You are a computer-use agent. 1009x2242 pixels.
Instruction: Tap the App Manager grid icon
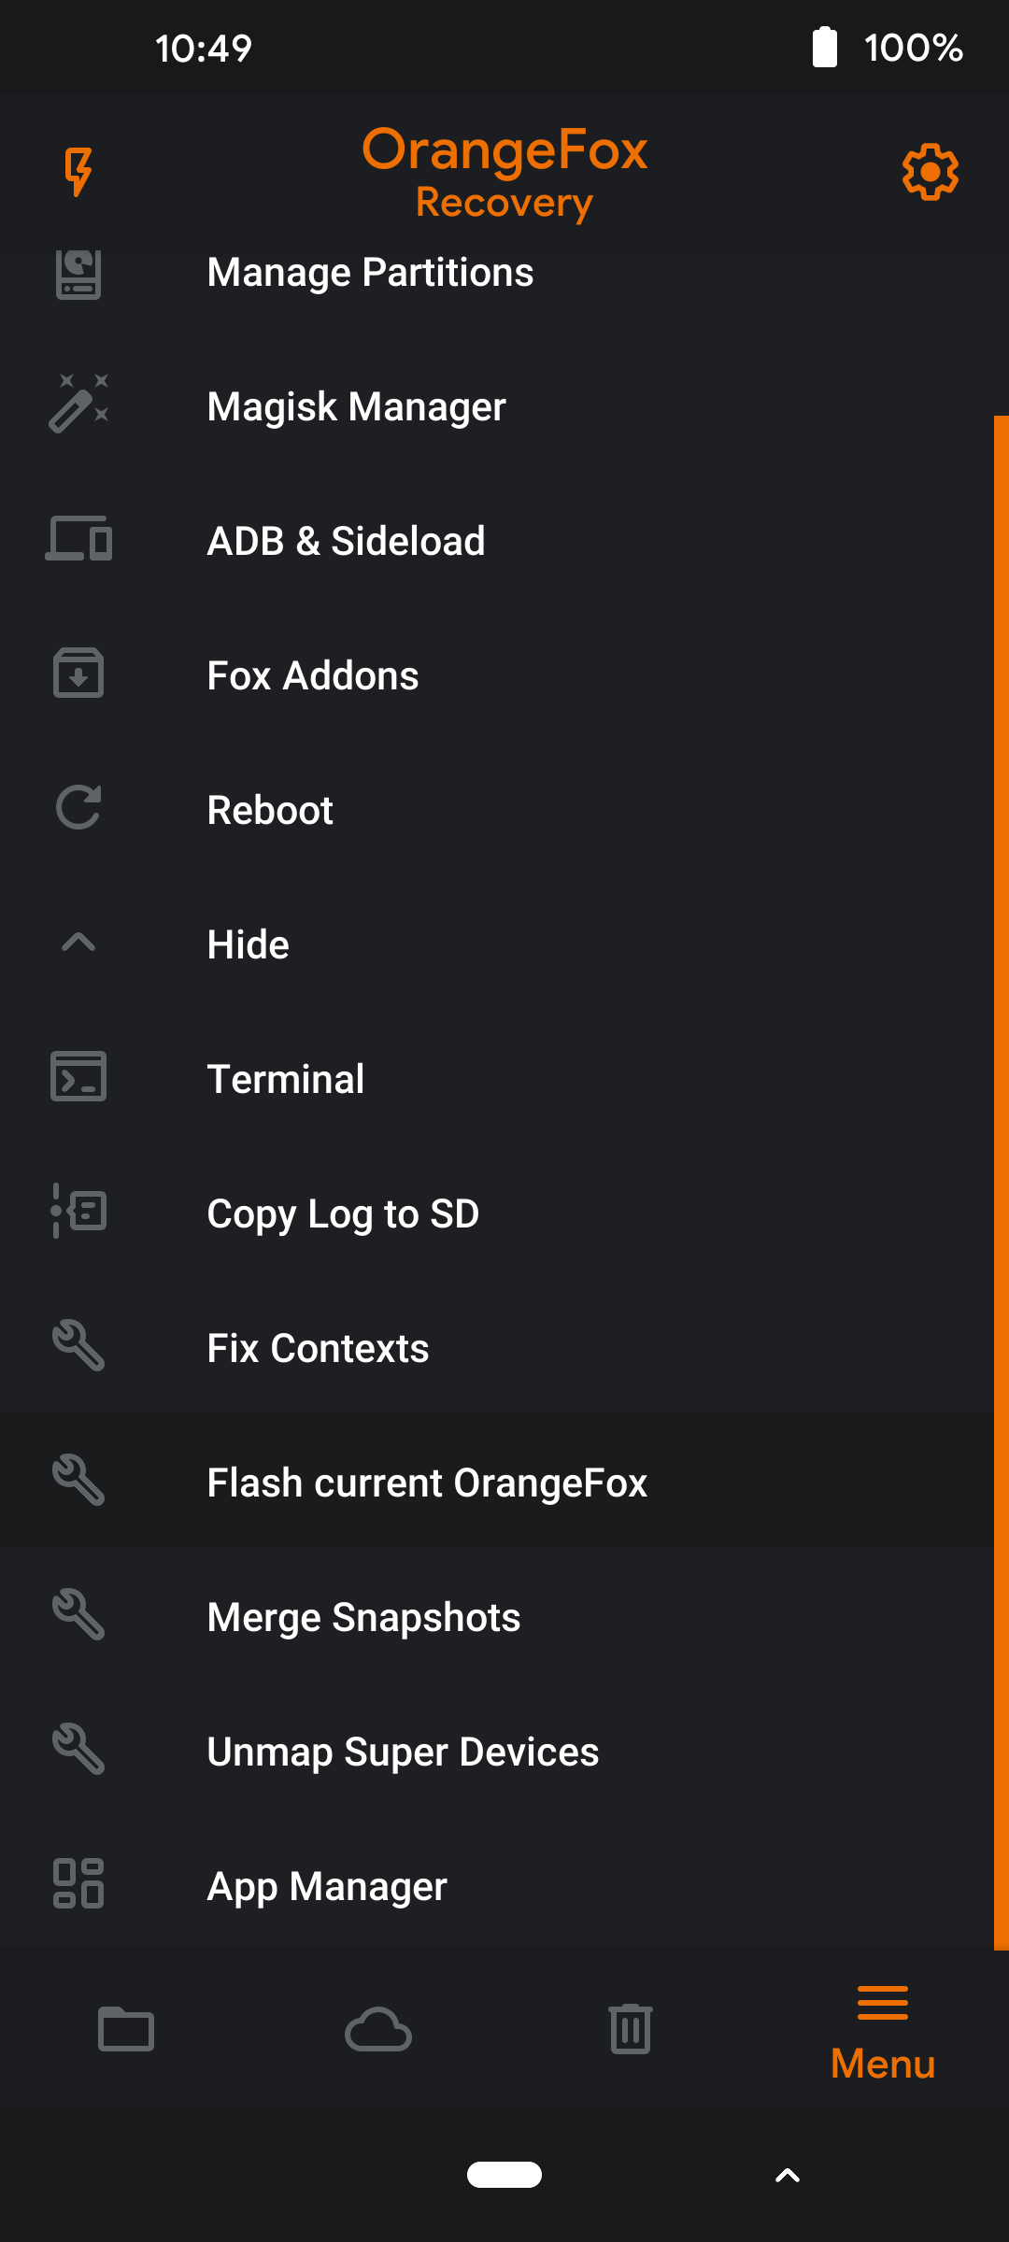(78, 1884)
